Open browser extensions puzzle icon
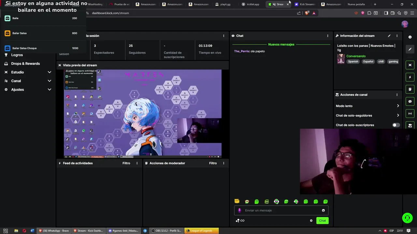This screenshot has width=417, height=234. click(369, 13)
